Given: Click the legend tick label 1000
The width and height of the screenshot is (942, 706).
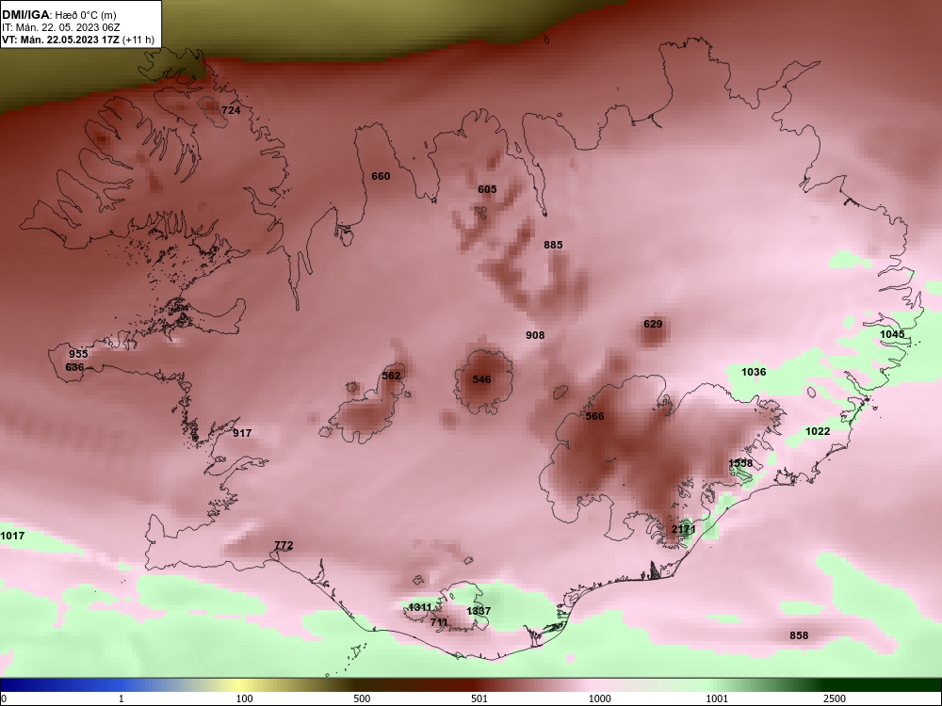Looking at the screenshot, I should [x=599, y=698].
